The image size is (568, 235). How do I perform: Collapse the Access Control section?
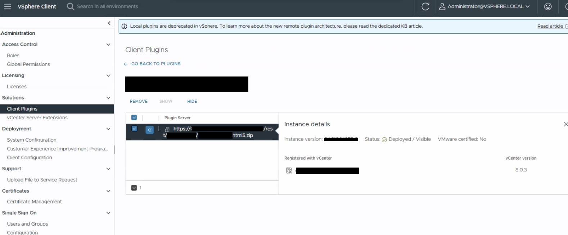coord(108,45)
